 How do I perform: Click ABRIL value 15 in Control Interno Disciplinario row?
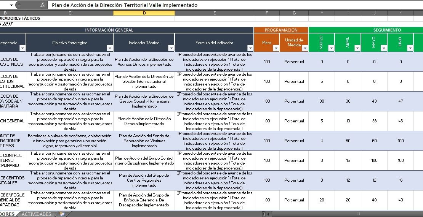pyautogui.click(x=348, y=160)
